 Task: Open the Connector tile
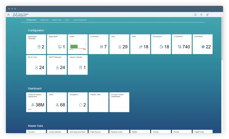(x=98, y=44)
